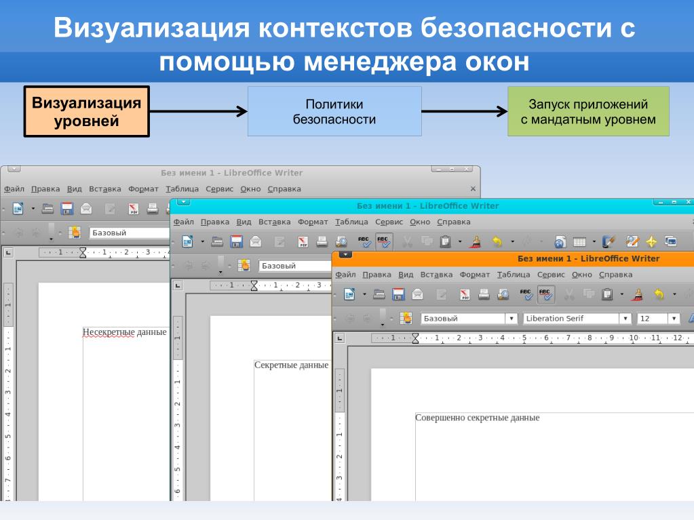Screen dimensions: 694x520
Task: Click New document icon in cyan window
Action: (x=187, y=241)
